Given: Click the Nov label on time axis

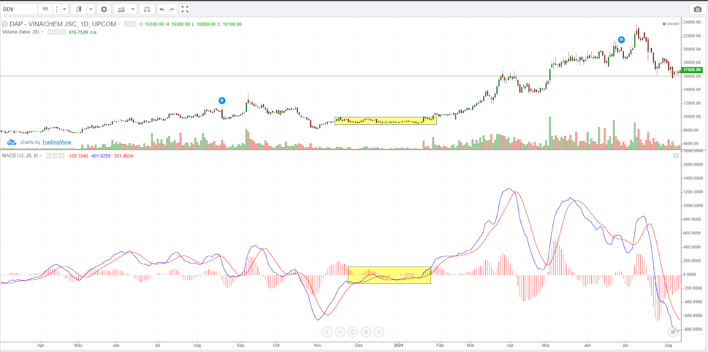Looking at the screenshot, I should [x=318, y=345].
